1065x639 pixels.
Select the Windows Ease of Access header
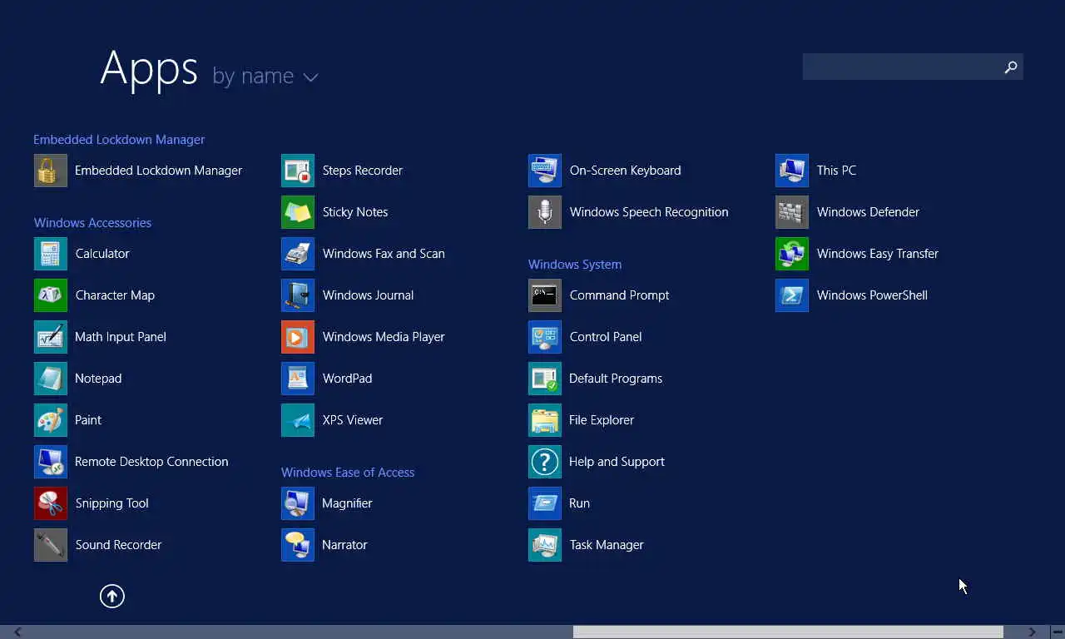pos(348,473)
